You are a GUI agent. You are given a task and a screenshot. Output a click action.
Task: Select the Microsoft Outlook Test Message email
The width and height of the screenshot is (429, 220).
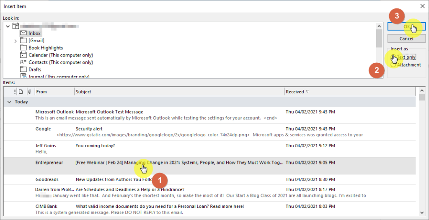tap(209, 115)
